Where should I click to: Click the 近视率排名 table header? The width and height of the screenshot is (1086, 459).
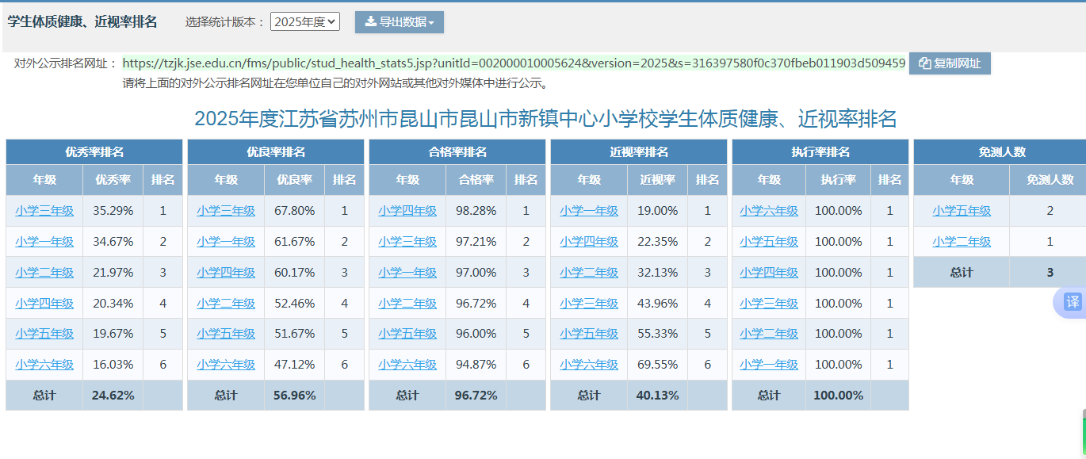pyautogui.click(x=639, y=152)
